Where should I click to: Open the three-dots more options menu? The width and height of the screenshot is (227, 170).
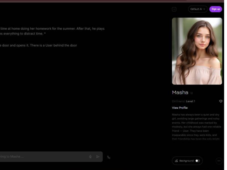coord(219,161)
